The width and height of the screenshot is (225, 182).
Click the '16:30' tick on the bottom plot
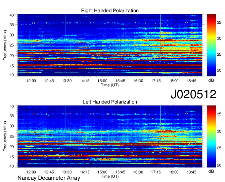[x=138, y=172]
